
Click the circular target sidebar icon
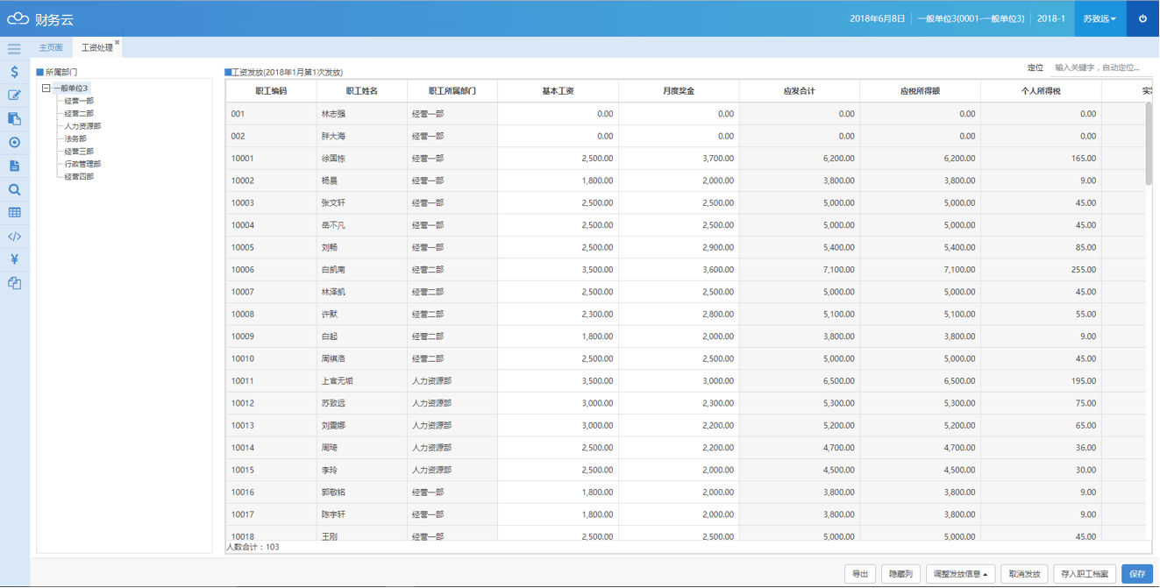14,142
